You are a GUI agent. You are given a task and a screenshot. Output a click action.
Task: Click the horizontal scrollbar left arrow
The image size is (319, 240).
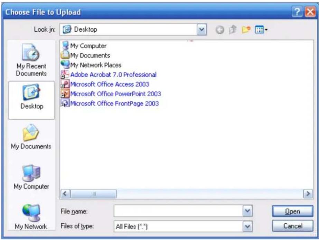point(65,194)
